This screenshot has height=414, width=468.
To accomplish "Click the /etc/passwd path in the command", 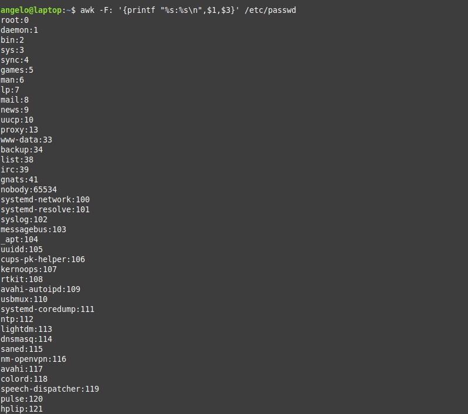I will pos(270,10).
